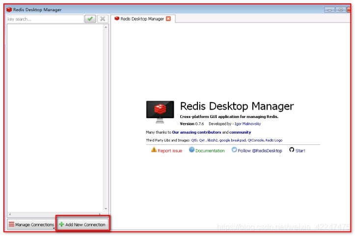Minimize the Redis Desktop Manager window
Image resolution: width=355 pixels, height=236 pixels.
click(329, 10)
